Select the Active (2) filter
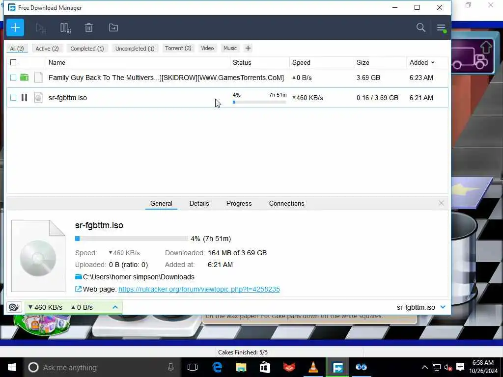Image resolution: width=503 pixels, height=377 pixels. pyautogui.click(x=47, y=49)
